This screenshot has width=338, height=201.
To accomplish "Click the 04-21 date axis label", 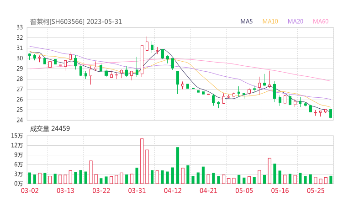I will [208, 190].
